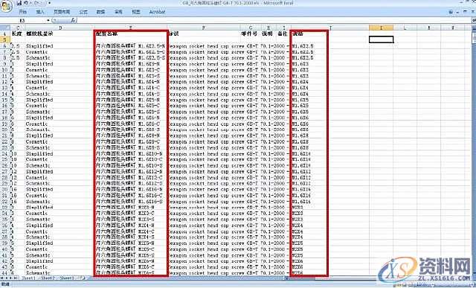This screenshot has height=288, width=476.
Task: Click the 说明 header cell
Action: 267,33
